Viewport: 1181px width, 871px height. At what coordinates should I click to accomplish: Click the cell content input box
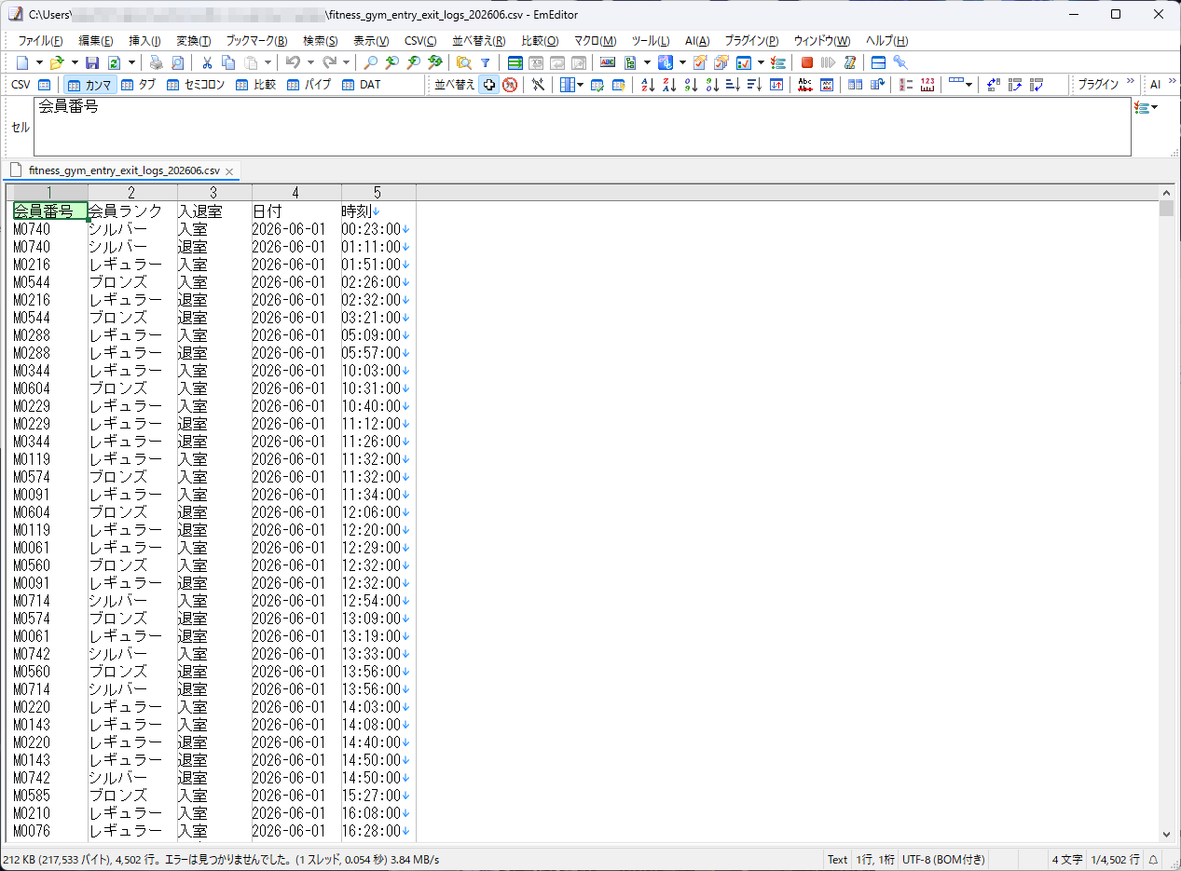(582, 127)
